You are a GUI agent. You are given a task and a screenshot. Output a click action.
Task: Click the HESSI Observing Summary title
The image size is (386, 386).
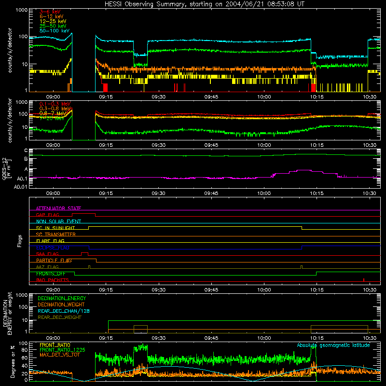[204, 4]
